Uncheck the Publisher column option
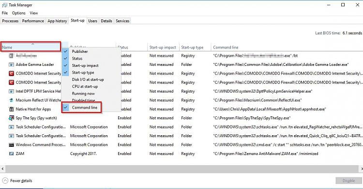Screen dimensions: 363x189 [x=80, y=51]
